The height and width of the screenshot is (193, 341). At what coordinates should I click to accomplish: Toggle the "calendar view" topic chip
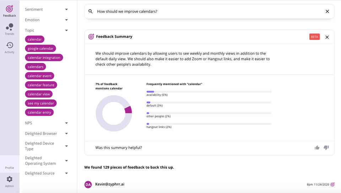pos(39,94)
